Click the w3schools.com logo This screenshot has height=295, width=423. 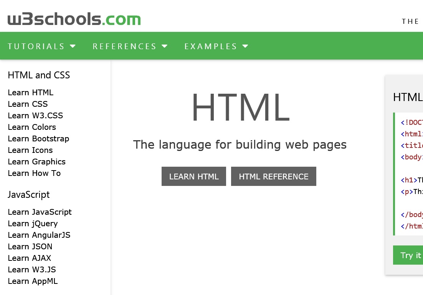[x=74, y=18]
